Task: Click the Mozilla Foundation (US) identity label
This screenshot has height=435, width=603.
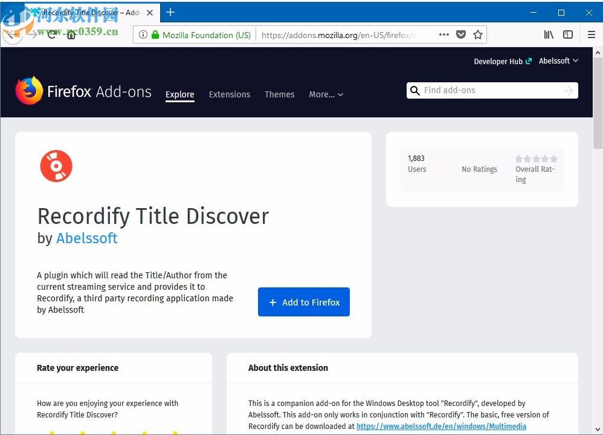Action: (207, 35)
